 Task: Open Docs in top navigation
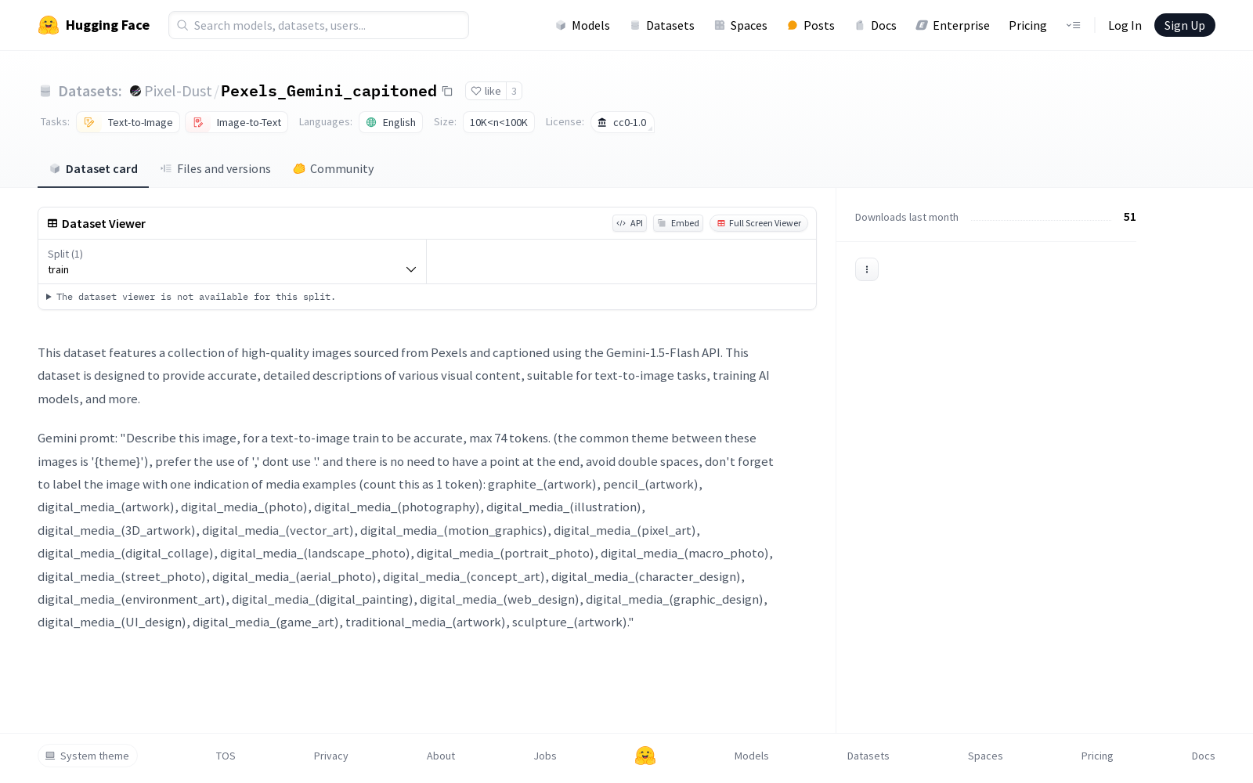(876, 25)
